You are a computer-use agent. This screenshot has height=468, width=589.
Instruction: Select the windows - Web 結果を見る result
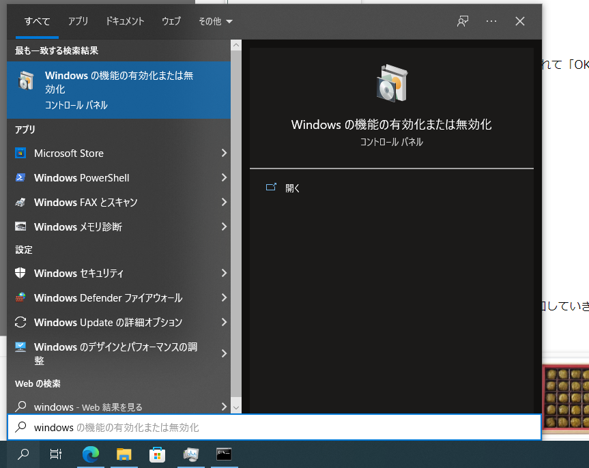[119, 407]
